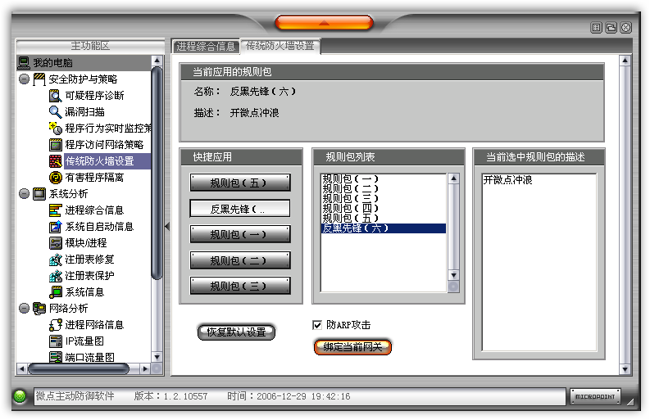This screenshot has width=650, height=420.
Task: Click the 进程综合信息 icon in tree
Action: 55,210
